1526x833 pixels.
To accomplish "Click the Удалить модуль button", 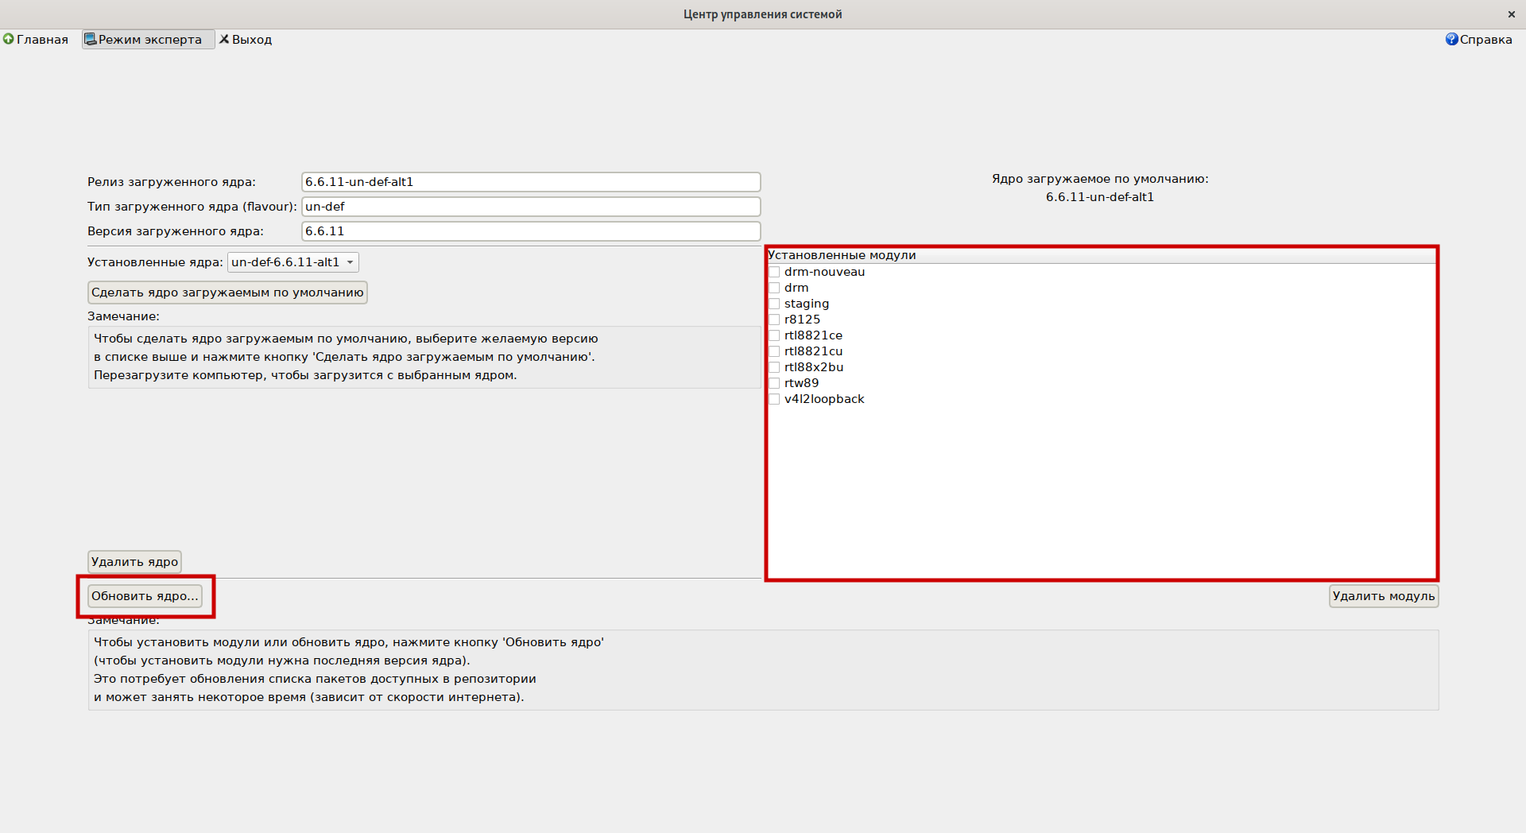I will [1384, 596].
